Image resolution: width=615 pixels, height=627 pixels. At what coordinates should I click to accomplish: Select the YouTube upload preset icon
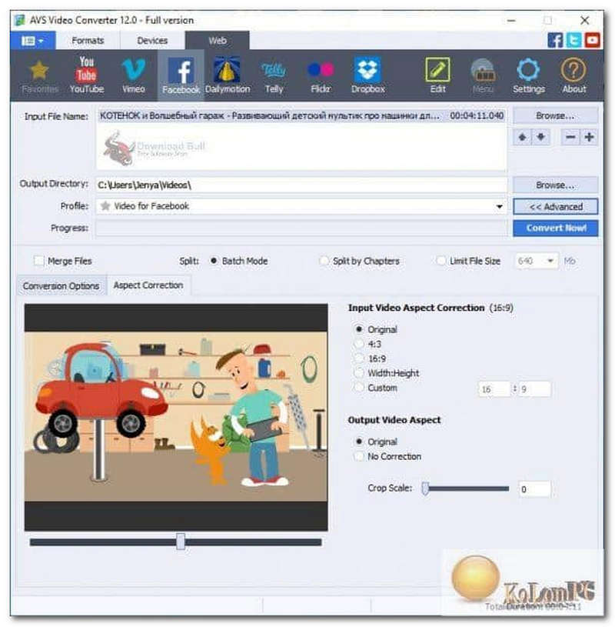(x=86, y=74)
